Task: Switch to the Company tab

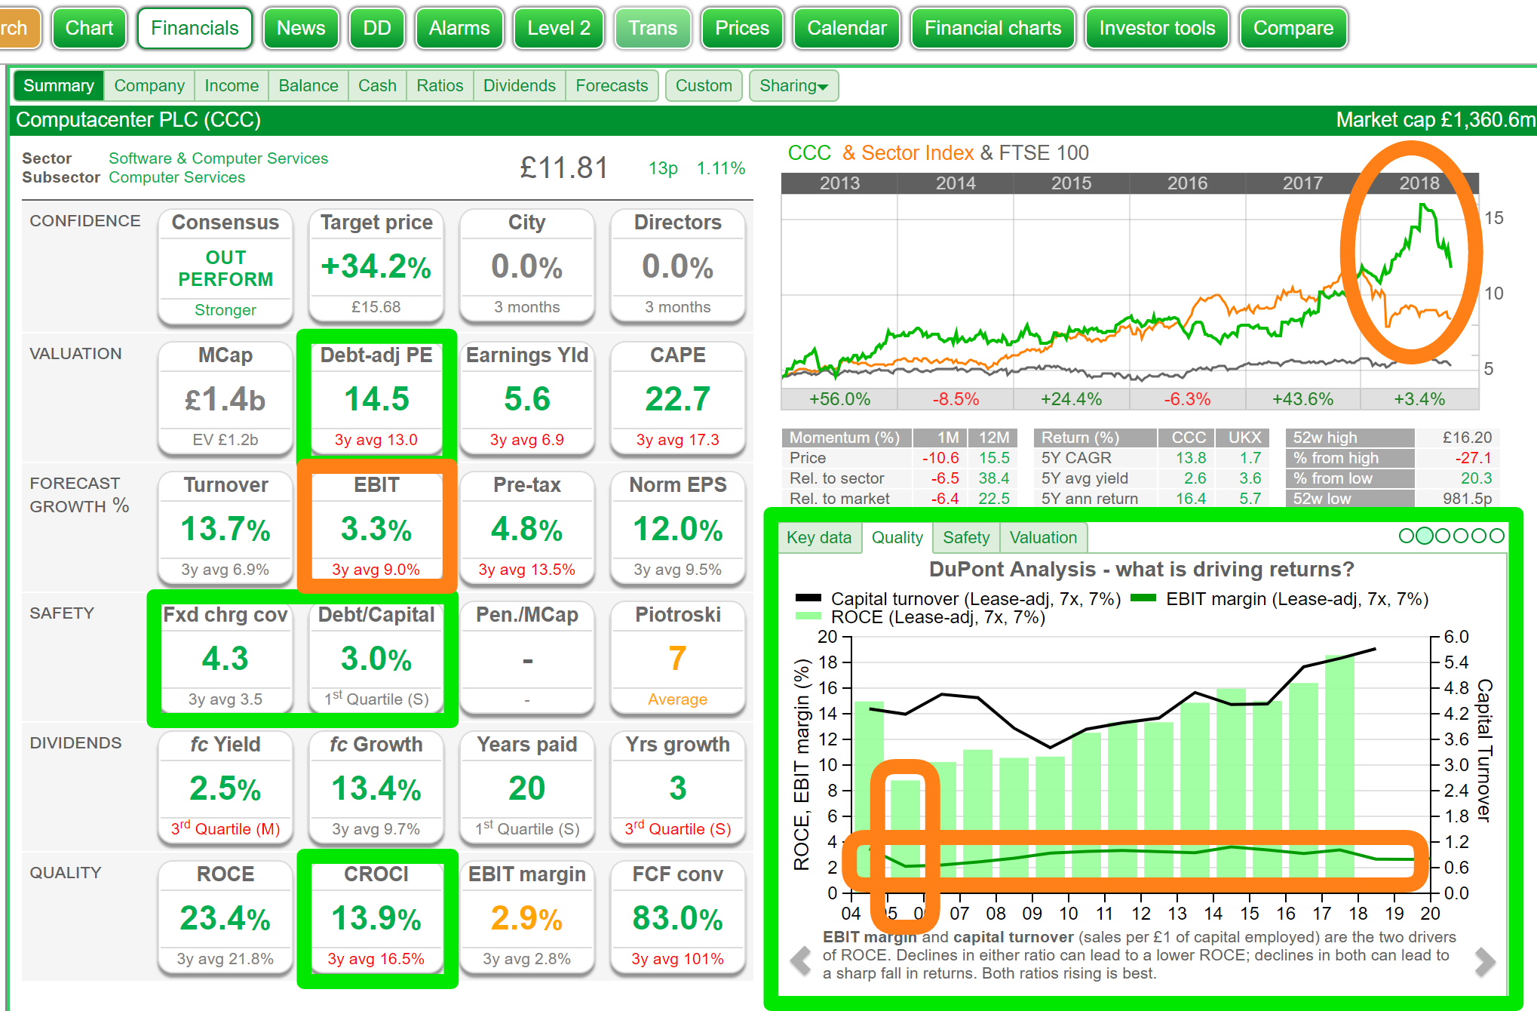Action: coord(149,85)
